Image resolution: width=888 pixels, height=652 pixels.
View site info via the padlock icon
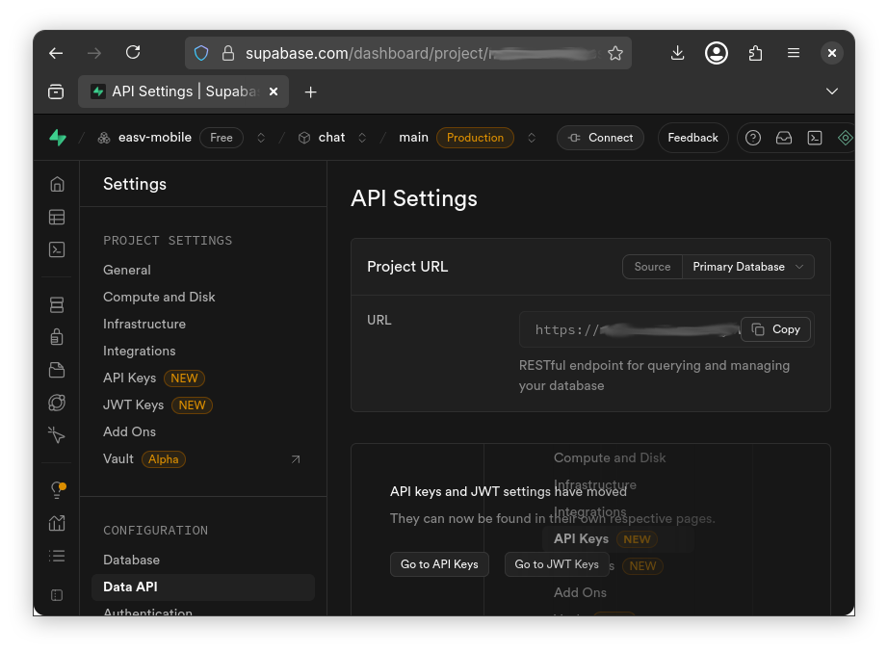click(228, 53)
